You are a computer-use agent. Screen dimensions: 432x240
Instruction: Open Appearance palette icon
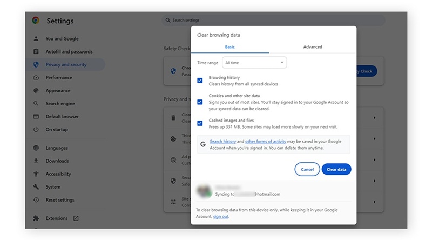coord(36,91)
